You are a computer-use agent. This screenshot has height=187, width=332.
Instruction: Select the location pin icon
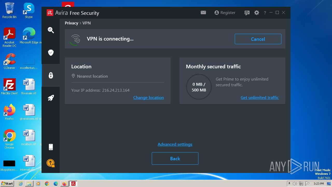(73, 76)
